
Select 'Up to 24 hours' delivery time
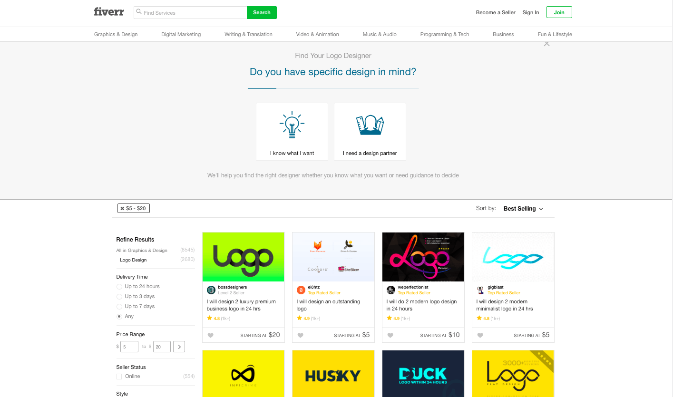[119, 287]
